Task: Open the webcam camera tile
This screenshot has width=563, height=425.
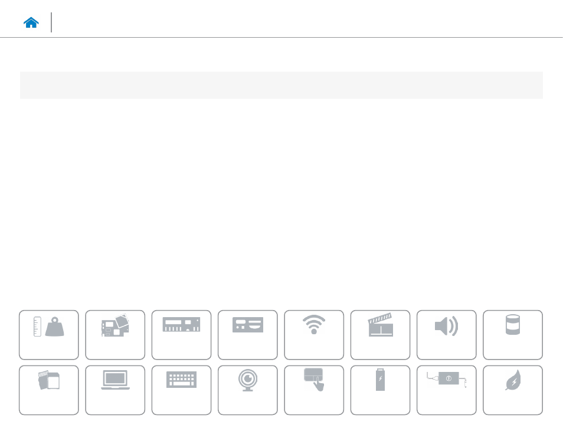Action: (248, 390)
